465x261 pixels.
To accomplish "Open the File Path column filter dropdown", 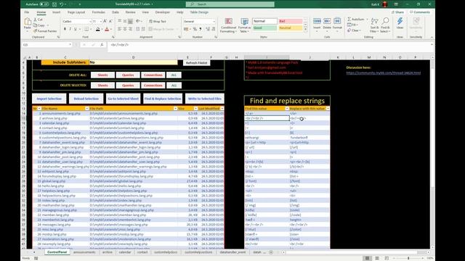I will 175,109.
